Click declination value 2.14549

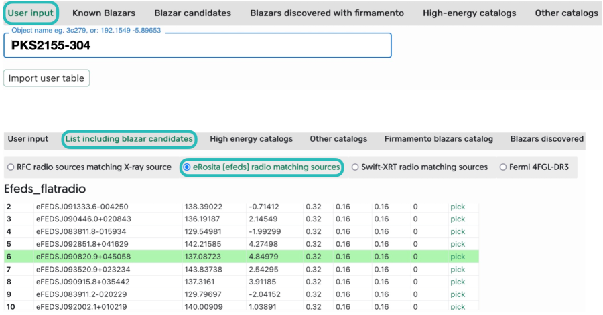point(263,219)
